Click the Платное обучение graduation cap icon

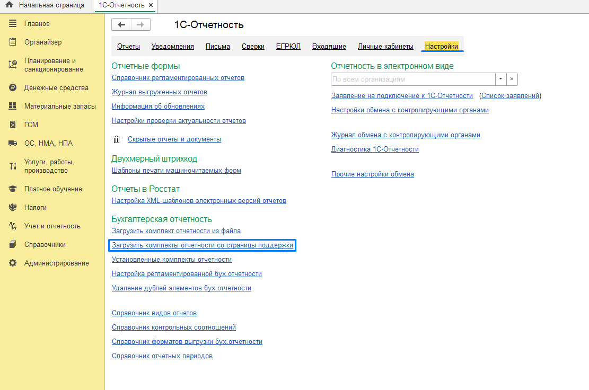[13, 189]
